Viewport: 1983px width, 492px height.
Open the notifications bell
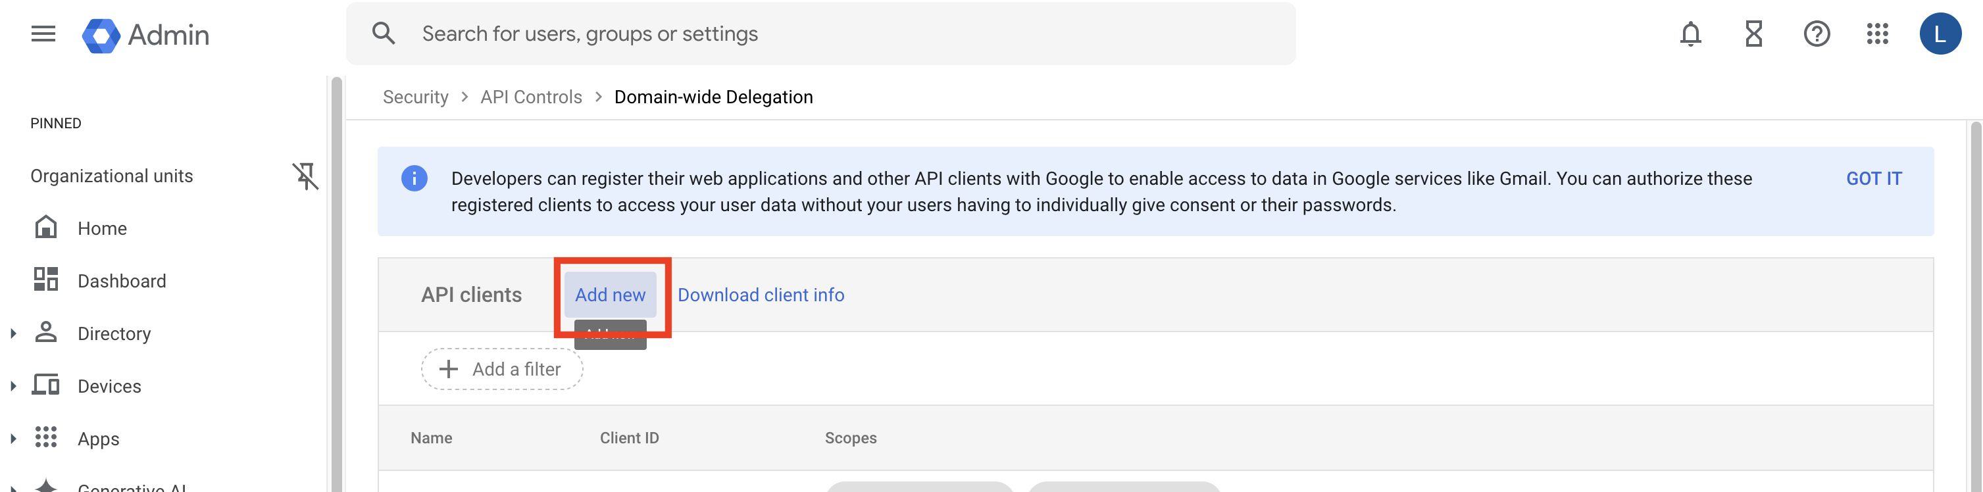1690,34
